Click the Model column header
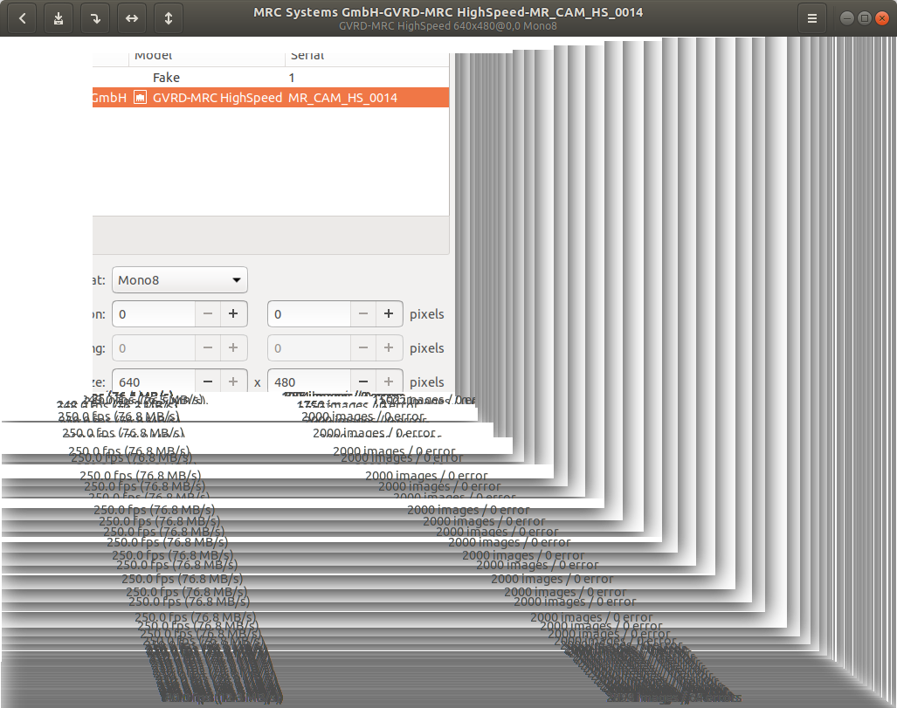The width and height of the screenshot is (897, 708). [153, 54]
